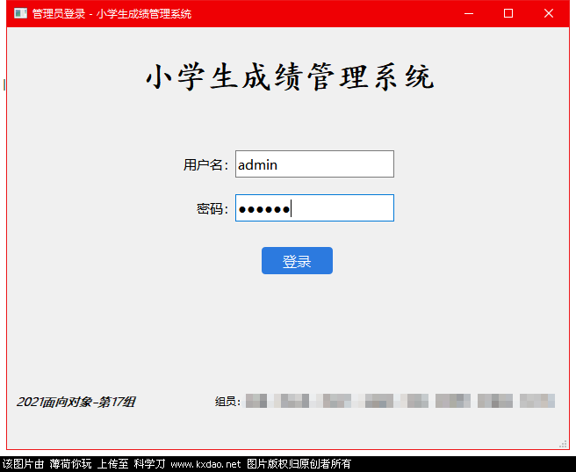576x472 pixels.
Task: Click the app icon in title bar
Action: pyautogui.click(x=20, y=13)
